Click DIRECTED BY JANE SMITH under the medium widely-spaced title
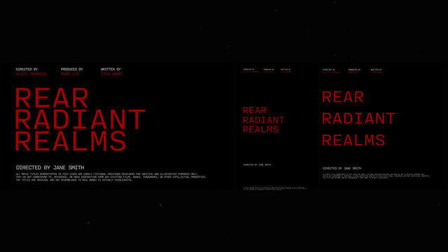This screenshot has height=252, width=448. point(342,169)
